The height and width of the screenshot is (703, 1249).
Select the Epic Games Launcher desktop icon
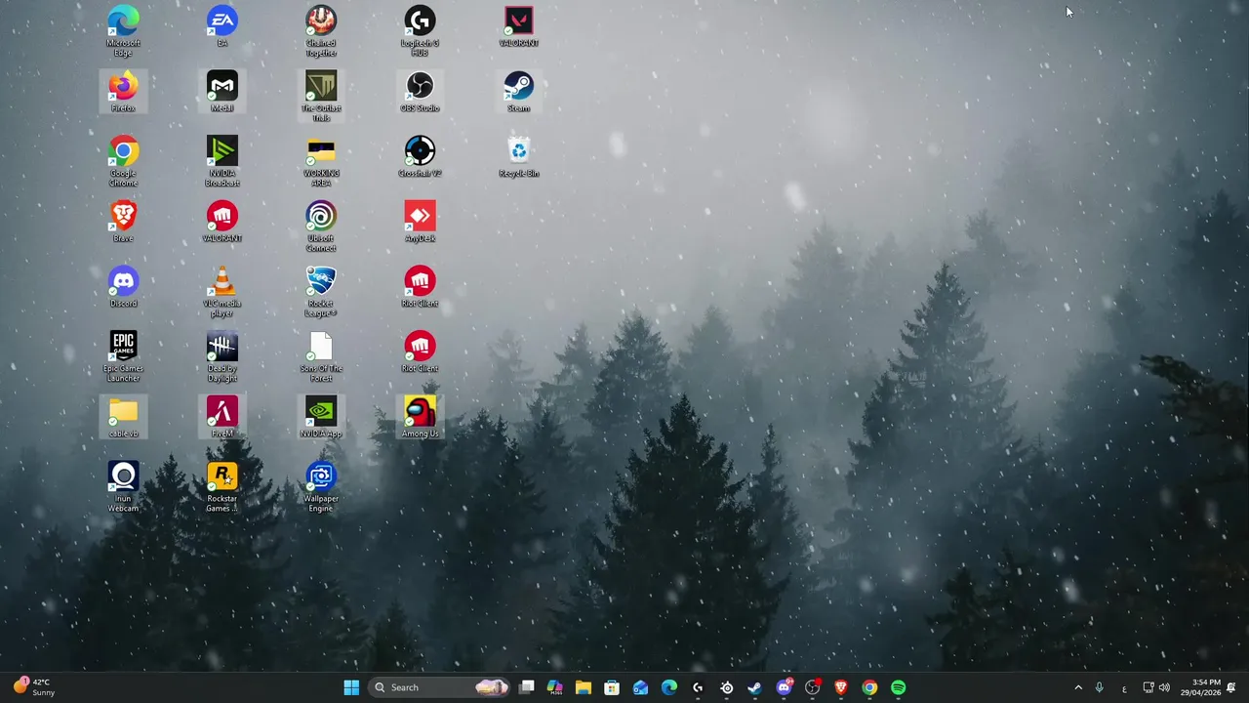tap(123, 356)
